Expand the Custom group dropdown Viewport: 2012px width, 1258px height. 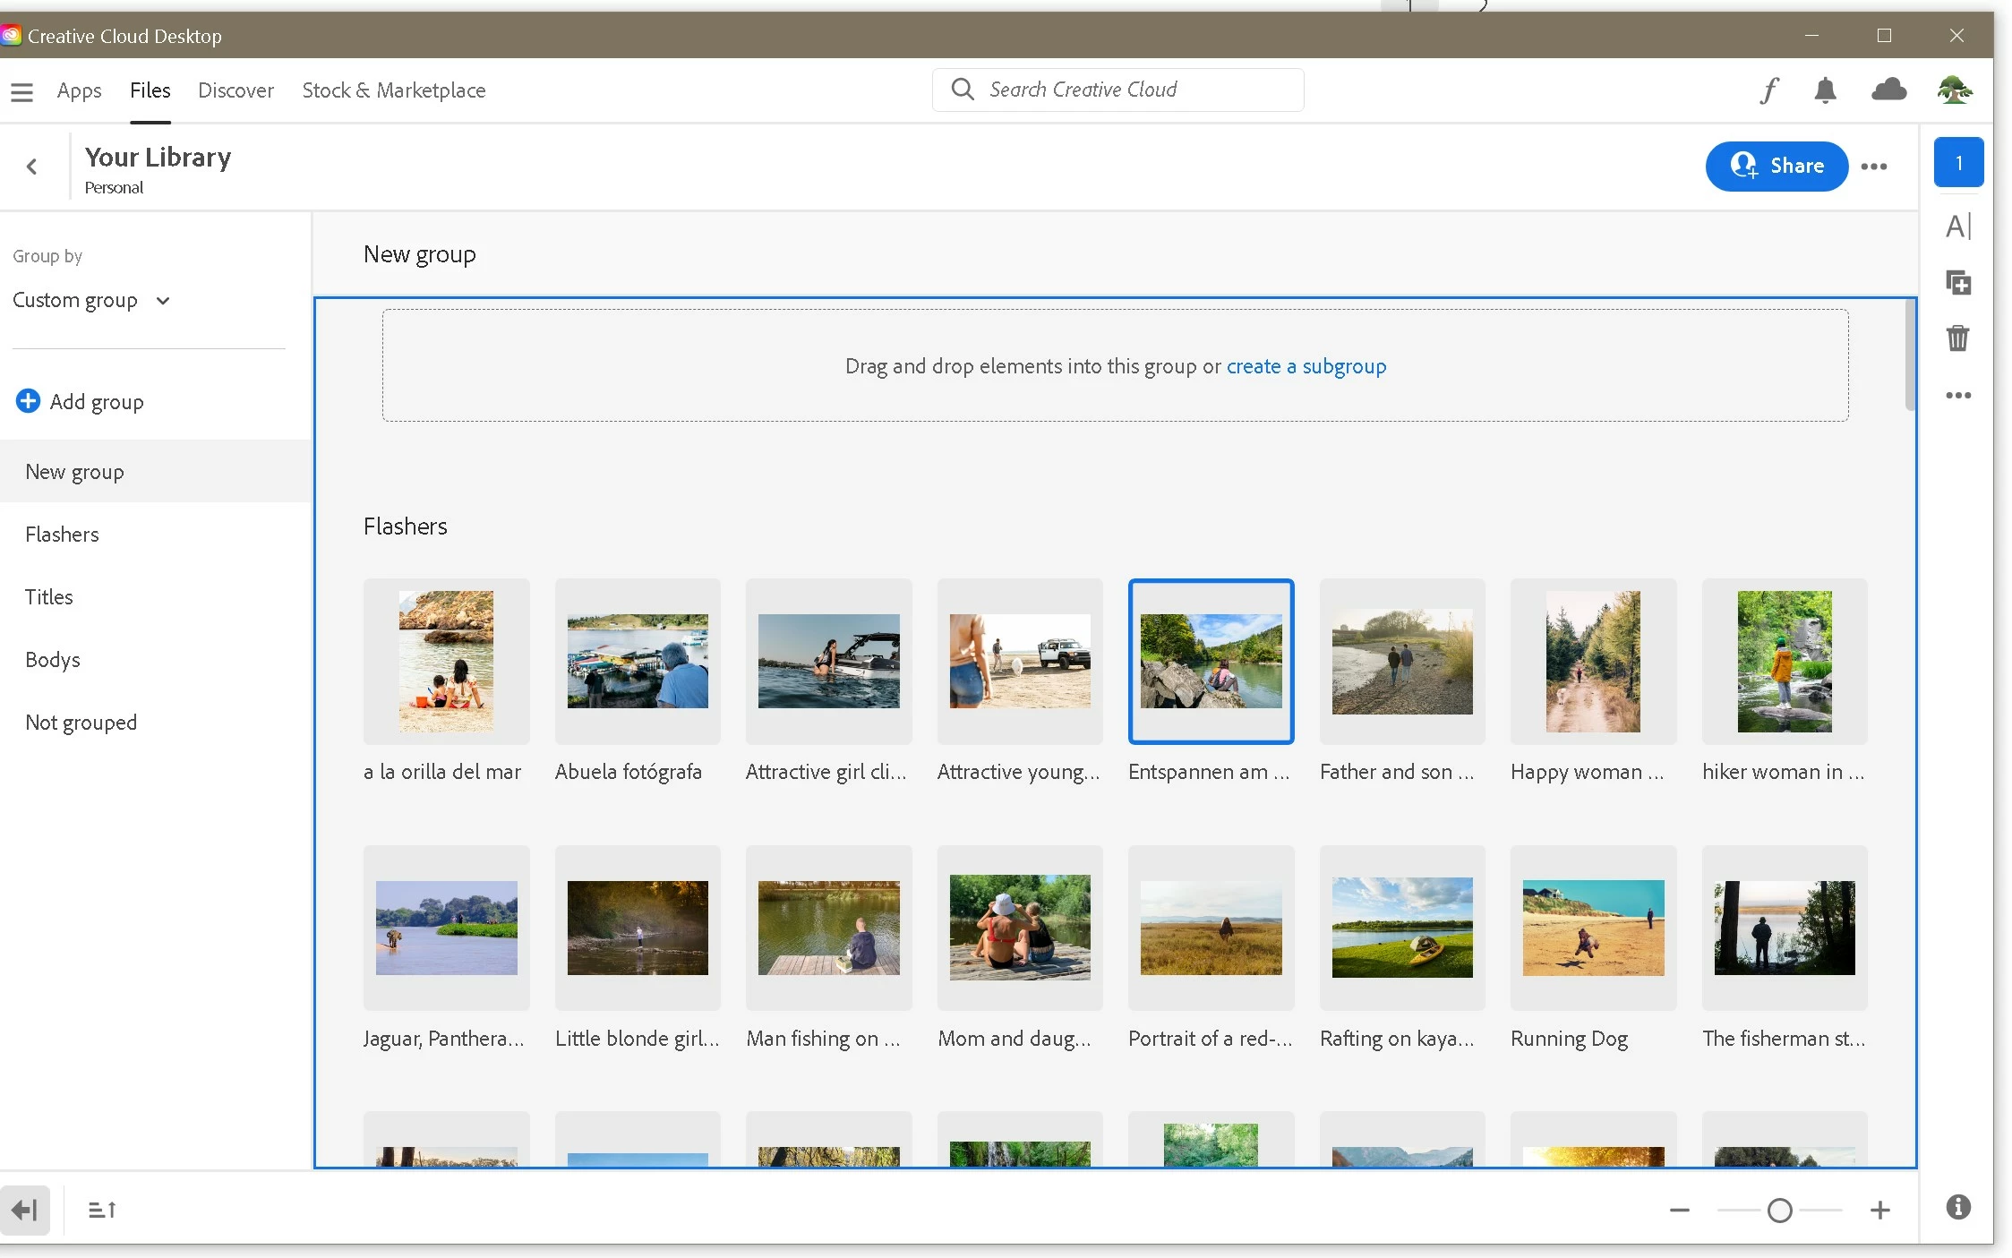(90, 300)
